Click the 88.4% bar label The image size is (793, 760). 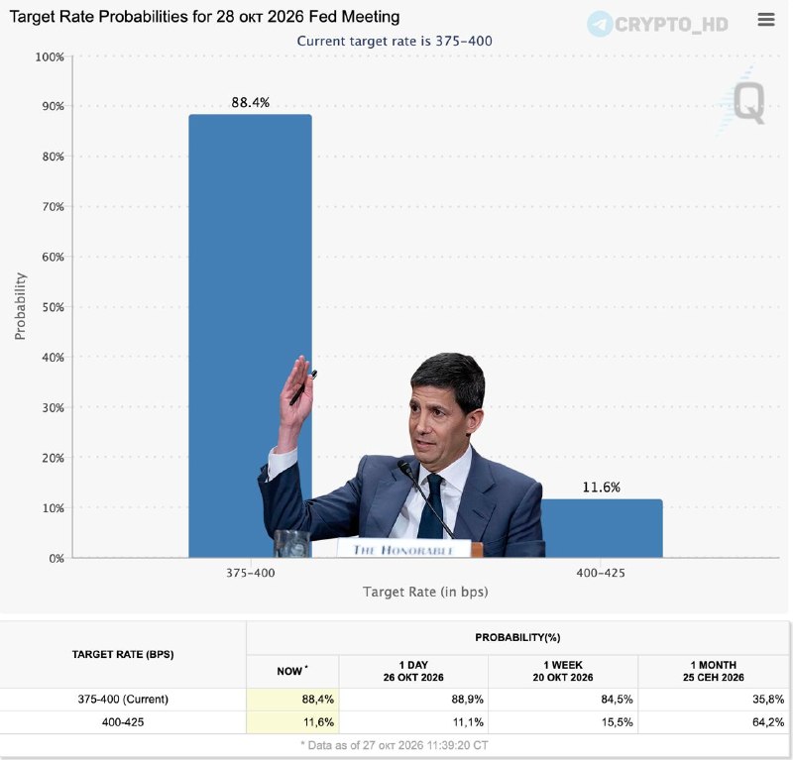[251, 103]
